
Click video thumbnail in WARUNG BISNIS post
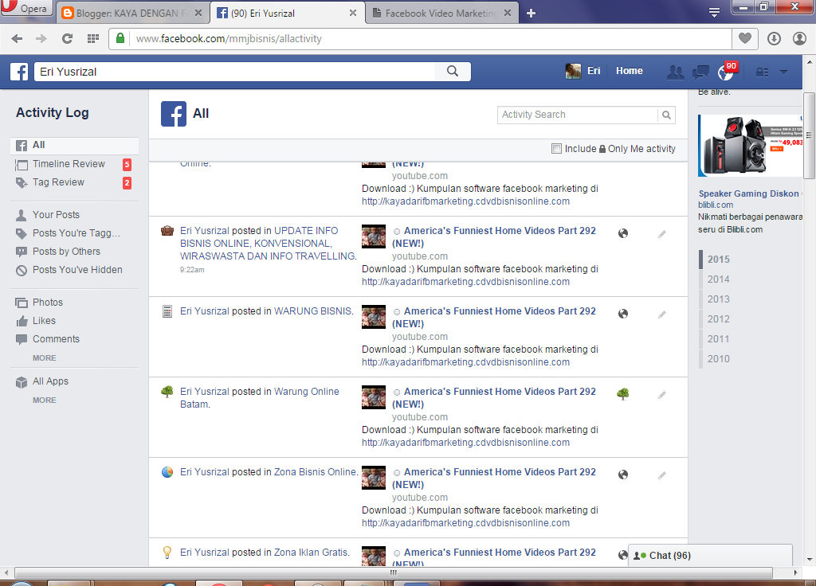coord(374,317)
